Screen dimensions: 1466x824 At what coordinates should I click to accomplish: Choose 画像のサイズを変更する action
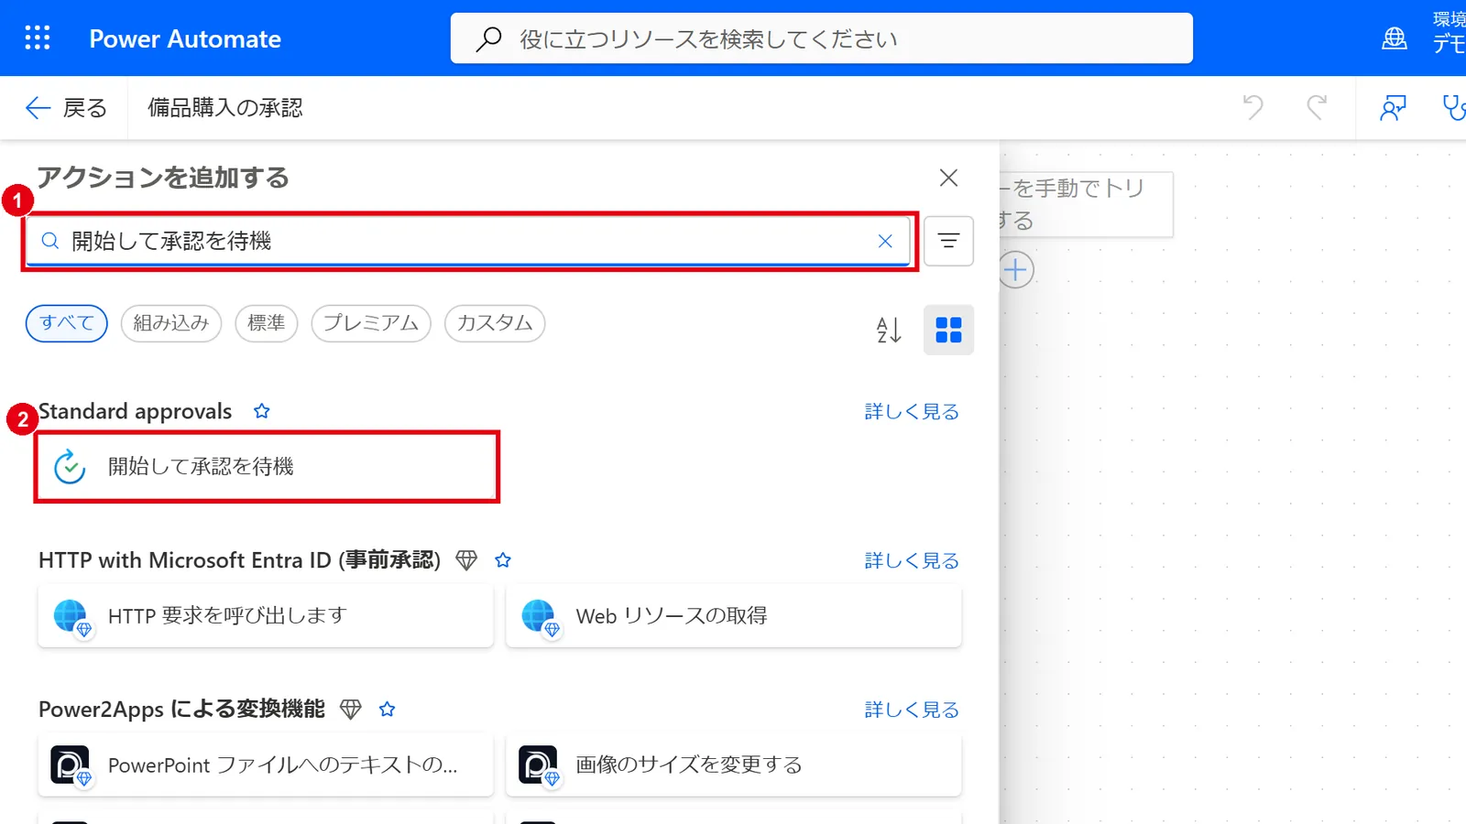click(x=734, y=765)
